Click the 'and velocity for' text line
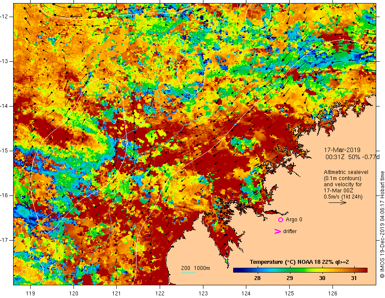 [343, 184]
